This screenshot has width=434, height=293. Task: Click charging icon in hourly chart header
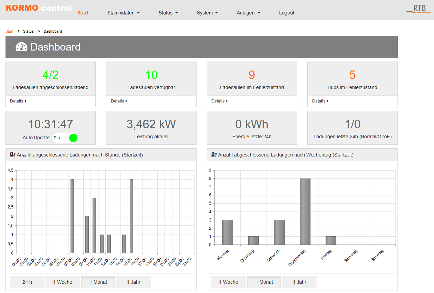12,155
